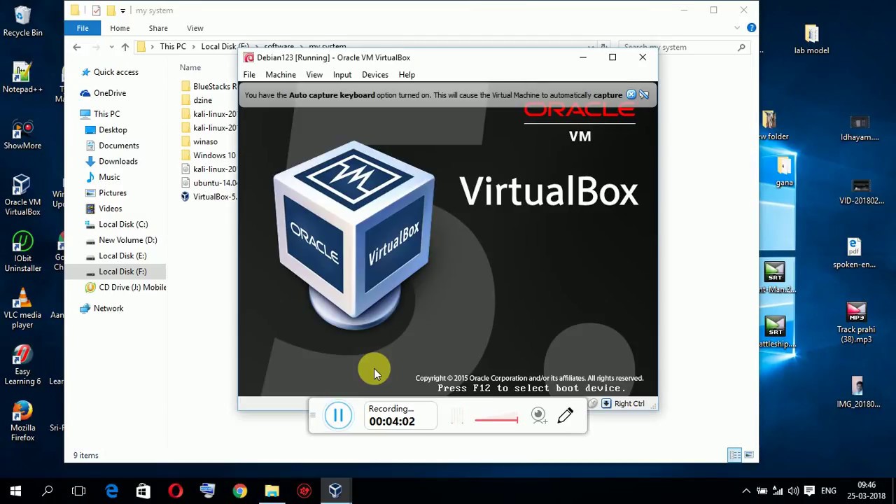This screenshot has height=504, width=896.
Task: Click the mouse integration status icon in VM
Action: click(x=593, y=403)
